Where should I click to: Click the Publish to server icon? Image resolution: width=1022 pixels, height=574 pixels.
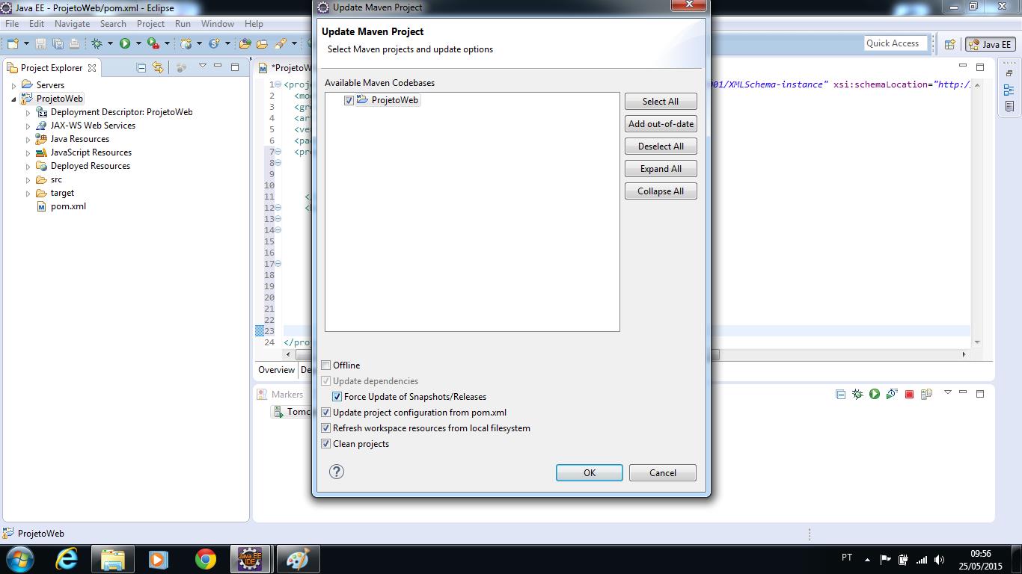click(x=926, y=394)
